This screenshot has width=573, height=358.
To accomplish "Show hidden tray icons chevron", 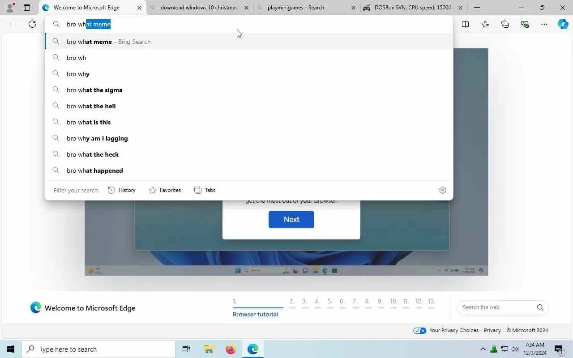I will click(x=483, y=349).
